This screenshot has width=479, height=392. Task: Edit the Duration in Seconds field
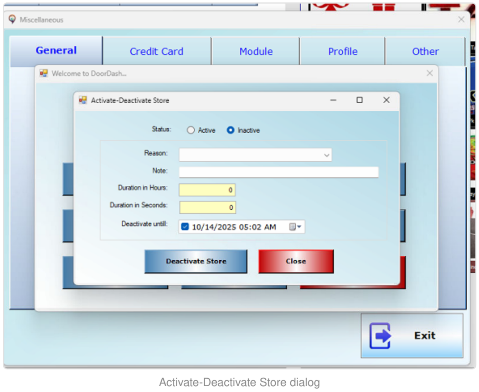[207, 207]
